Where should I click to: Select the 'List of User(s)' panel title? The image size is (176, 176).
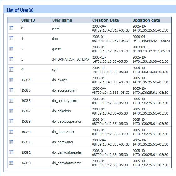(20, 10)
